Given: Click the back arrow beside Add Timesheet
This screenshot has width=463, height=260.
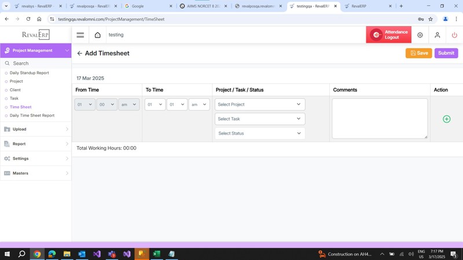Looking at the screenshot, I should (x=80, y=53).
